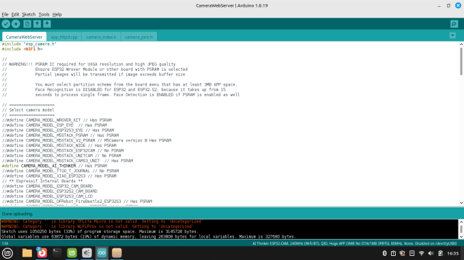464x260 pixels.
Task: Open the File menu
Action: pyautogui.click(x=5, y=14)
